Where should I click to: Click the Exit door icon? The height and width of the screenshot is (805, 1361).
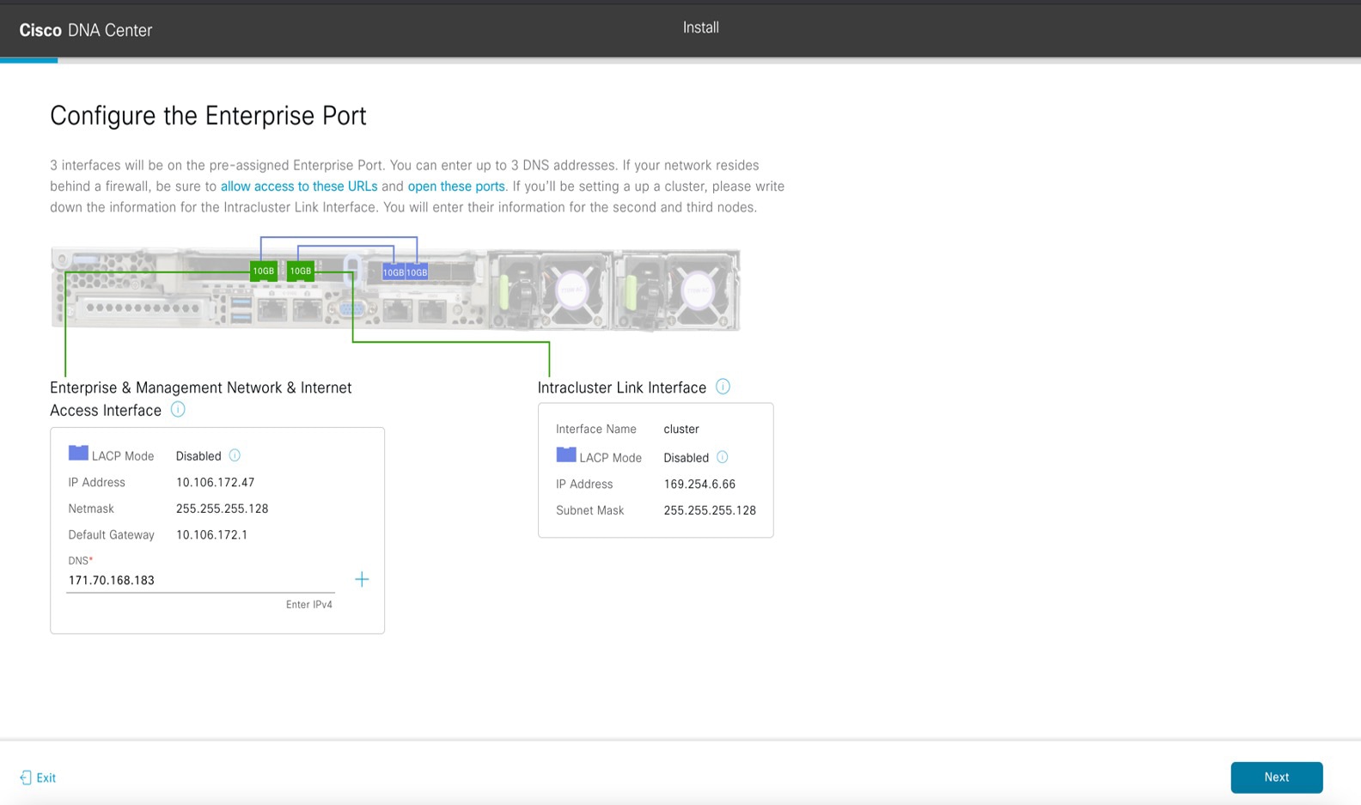coord(26,778)
